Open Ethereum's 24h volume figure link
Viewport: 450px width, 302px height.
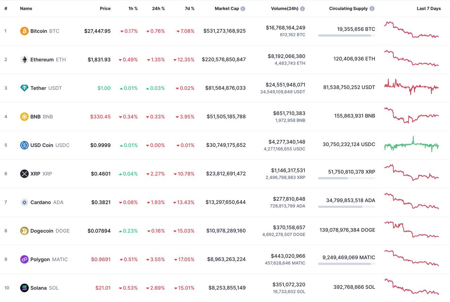(x=285, y=56)
